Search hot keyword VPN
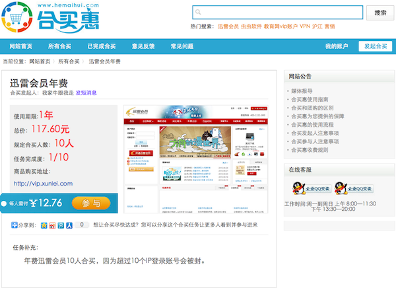The image size is (396, 290). pos(304,26)
